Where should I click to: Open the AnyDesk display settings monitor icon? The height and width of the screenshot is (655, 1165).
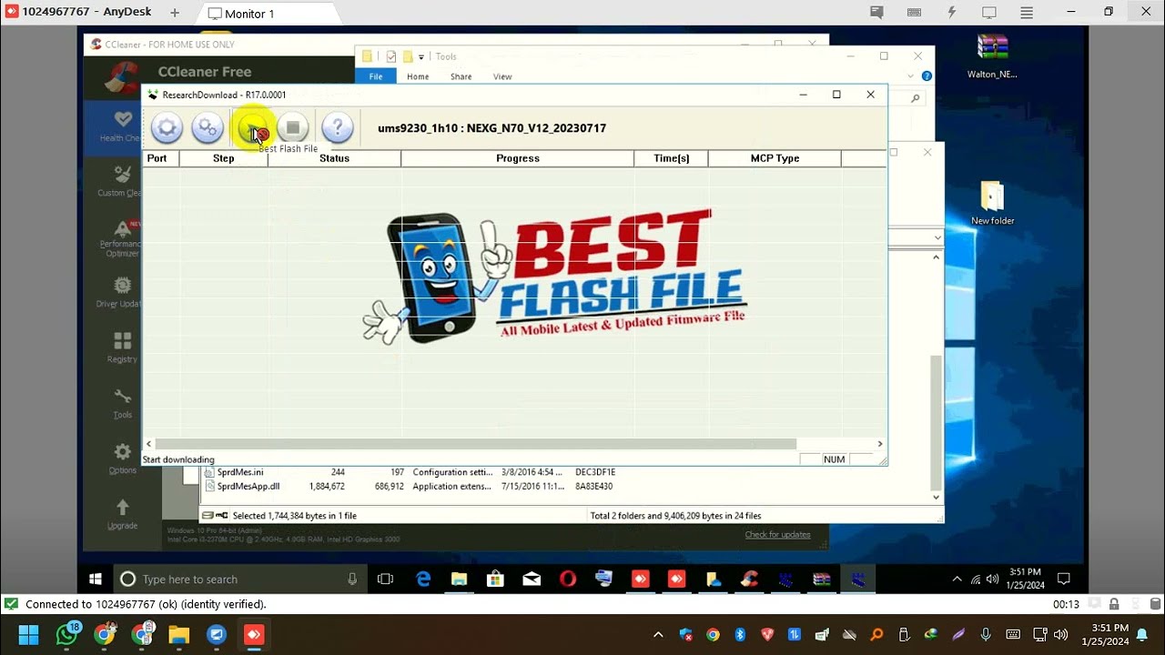989,13
